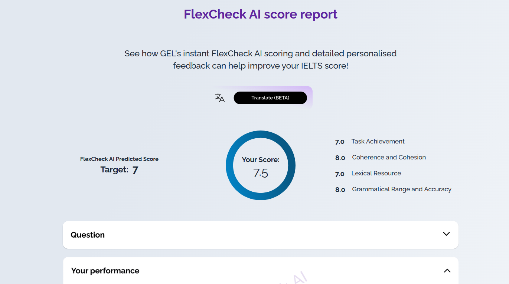Viewport: 509px width, 284px height.
Task: Click the 7.0 beside Lexical Resource
Action: (x=340, y=174)
